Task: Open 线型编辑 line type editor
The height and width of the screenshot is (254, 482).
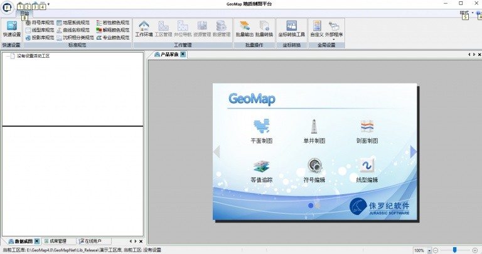Action: pyautogui.click(x=367, y=170)
